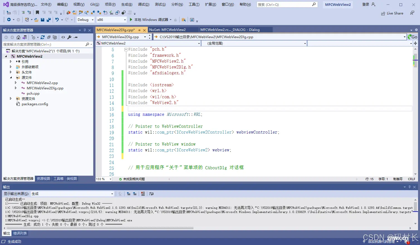The height and width of the screenshot is (245, 420).
Task: Click the Find in Files folder-search icon
Action: [x=183, y=19]
